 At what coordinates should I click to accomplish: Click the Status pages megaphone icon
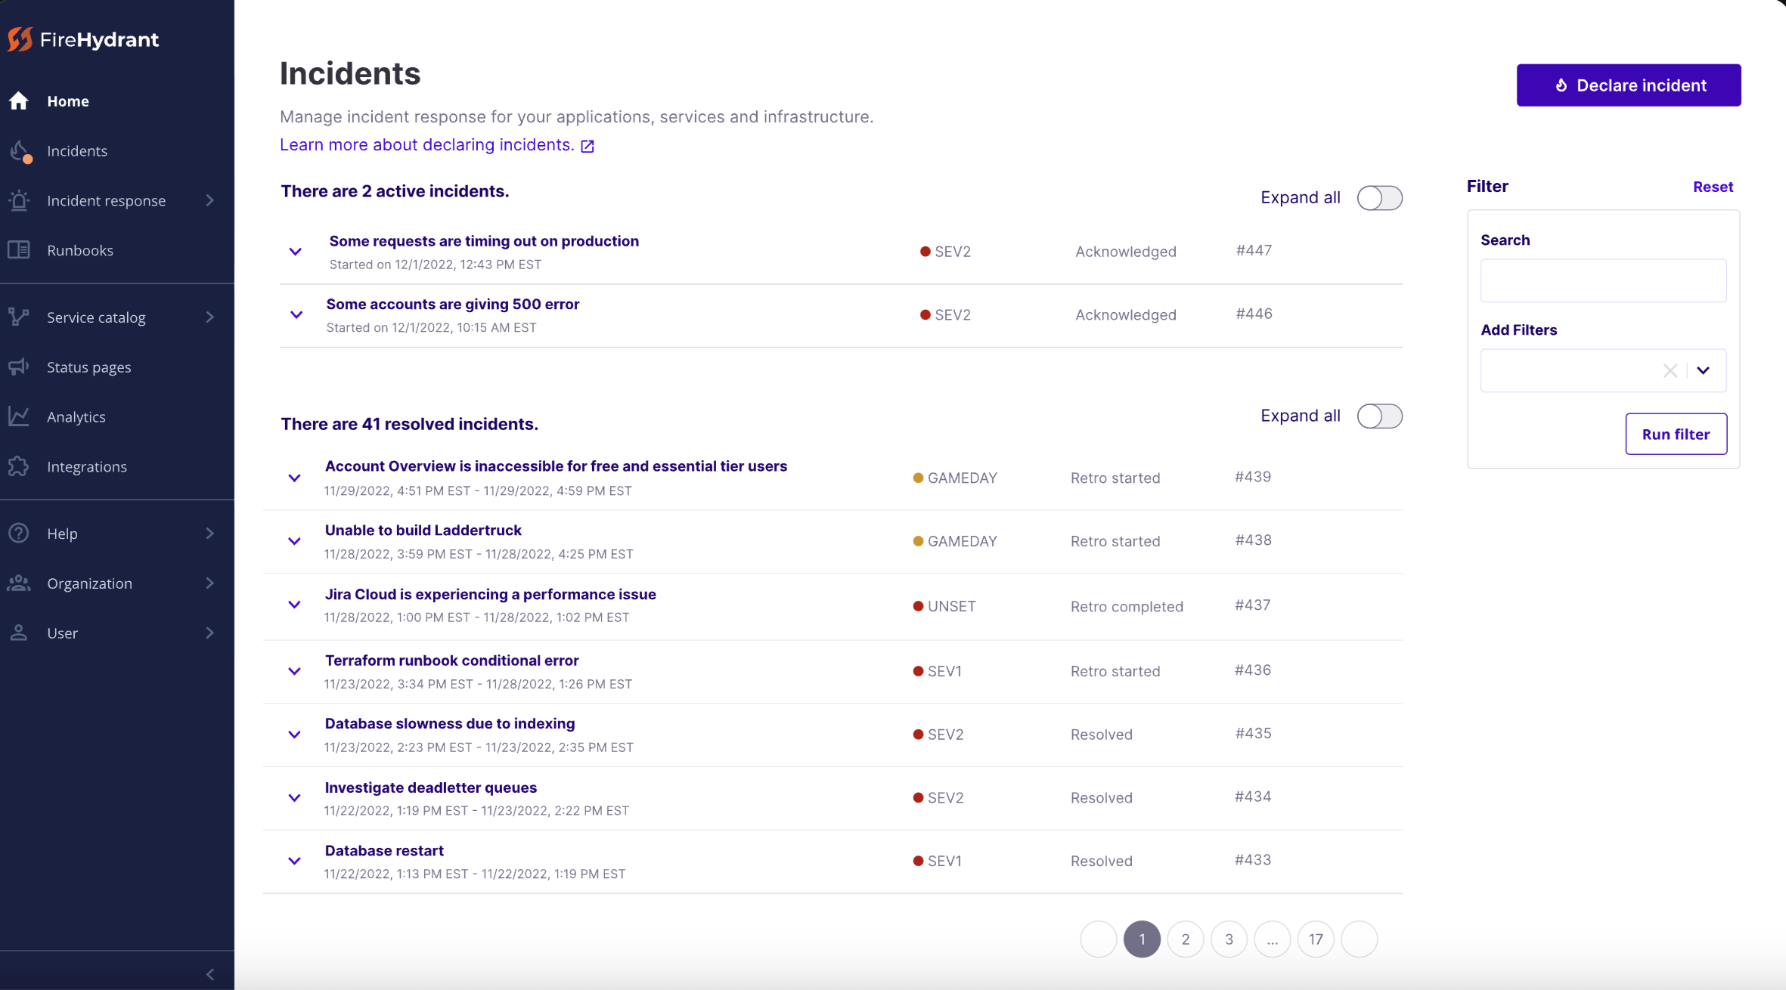[19, 367]
